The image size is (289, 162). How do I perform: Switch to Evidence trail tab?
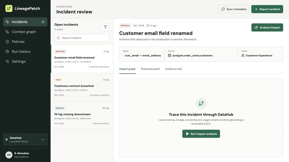coord(174,69)
